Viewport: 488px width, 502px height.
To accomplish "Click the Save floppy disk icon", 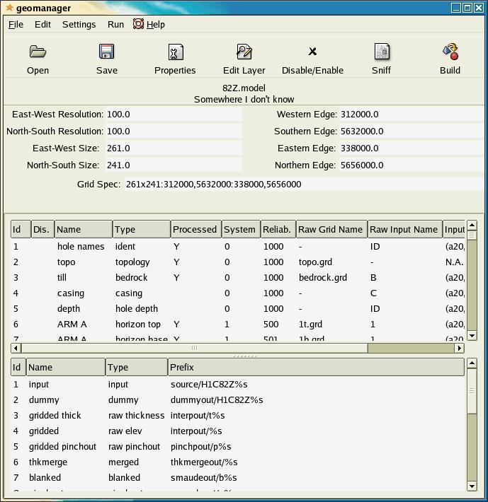I will [107, 52].
